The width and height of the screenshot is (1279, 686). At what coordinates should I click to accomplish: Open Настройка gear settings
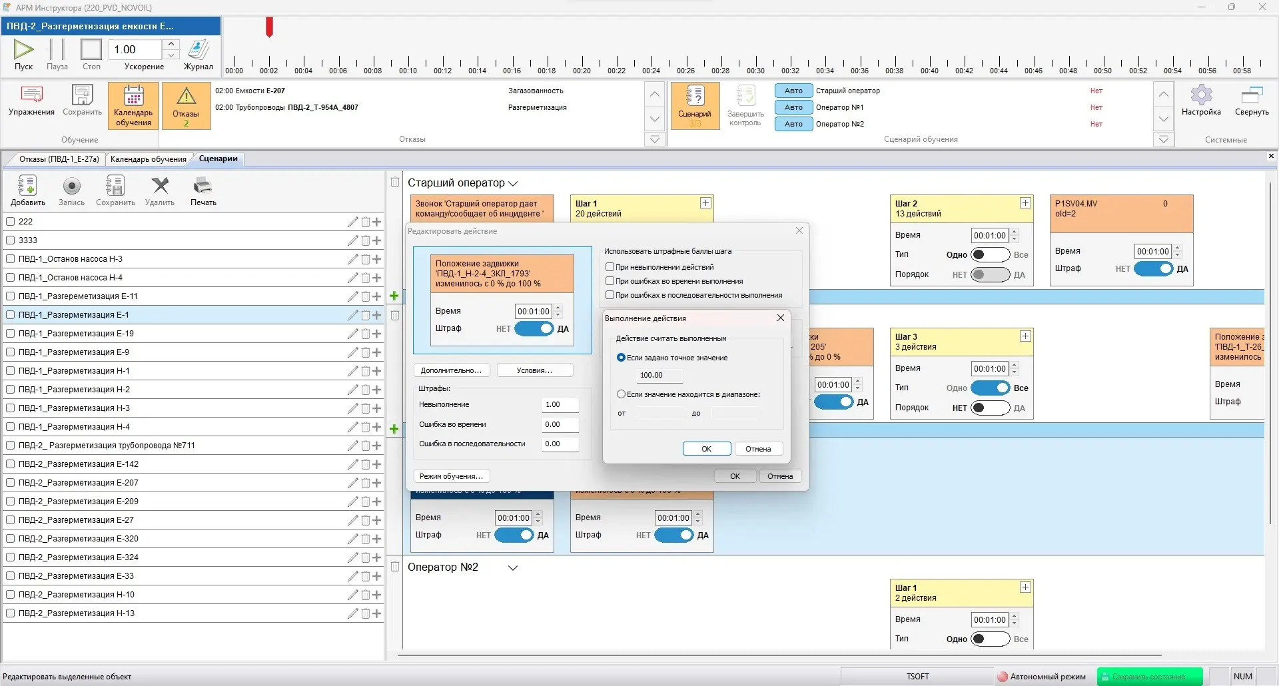tap(1201, 95)
